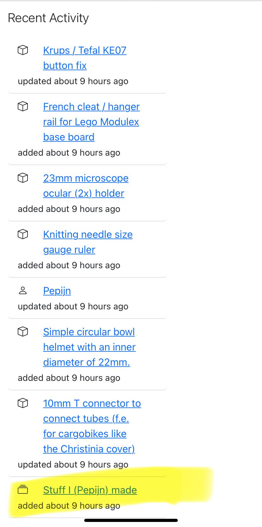Open French cleat hanger rail for Lego Modulex
This screenshot has width=262, height=527.
pos(91,122)
